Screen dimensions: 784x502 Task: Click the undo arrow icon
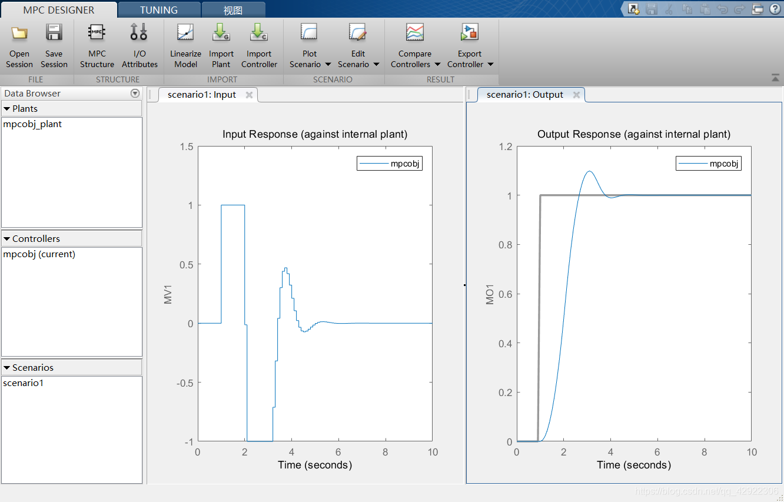[x=722, y=9]
